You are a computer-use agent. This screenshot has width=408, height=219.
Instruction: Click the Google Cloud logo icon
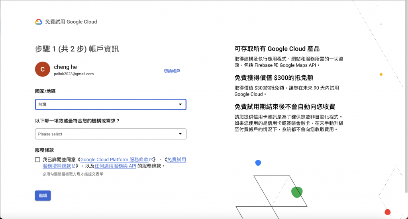tap(39, 22)
